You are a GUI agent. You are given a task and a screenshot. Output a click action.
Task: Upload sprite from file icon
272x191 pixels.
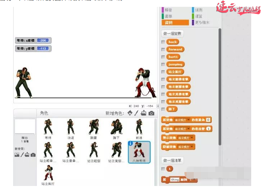(x=144, y=113)
